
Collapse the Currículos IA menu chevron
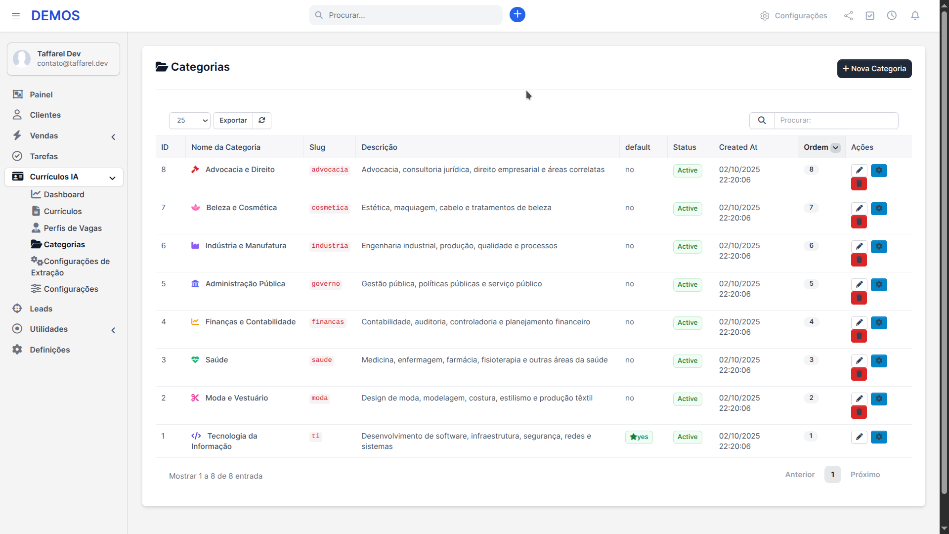(x=112, y=178)
